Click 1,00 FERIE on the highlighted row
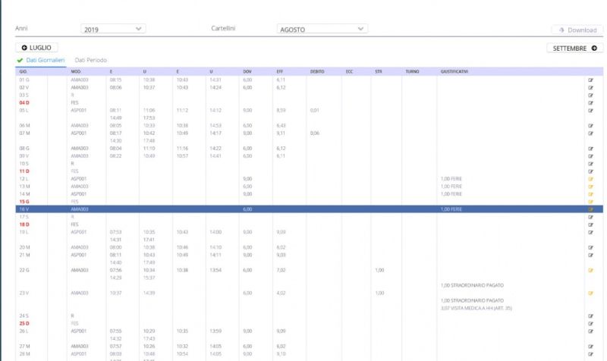 pyautogui.click(x=451, y=209)
